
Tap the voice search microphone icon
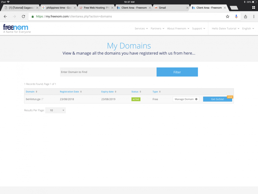(x=236, y=17)
